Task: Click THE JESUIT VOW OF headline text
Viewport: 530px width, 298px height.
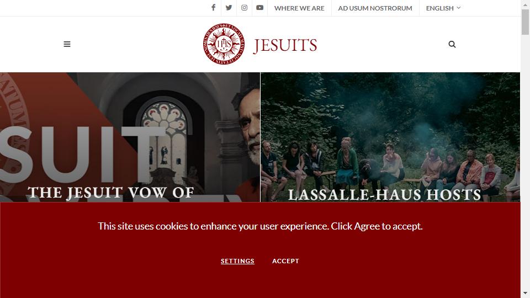Action: 111,193
